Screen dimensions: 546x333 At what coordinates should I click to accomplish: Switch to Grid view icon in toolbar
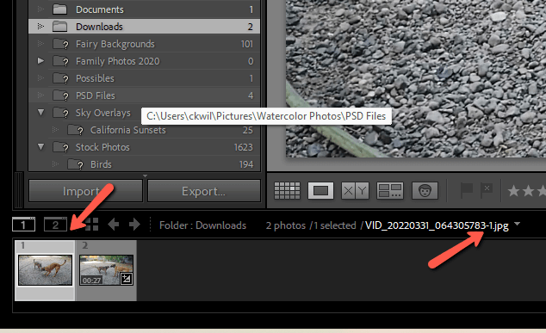click(287, 191)
